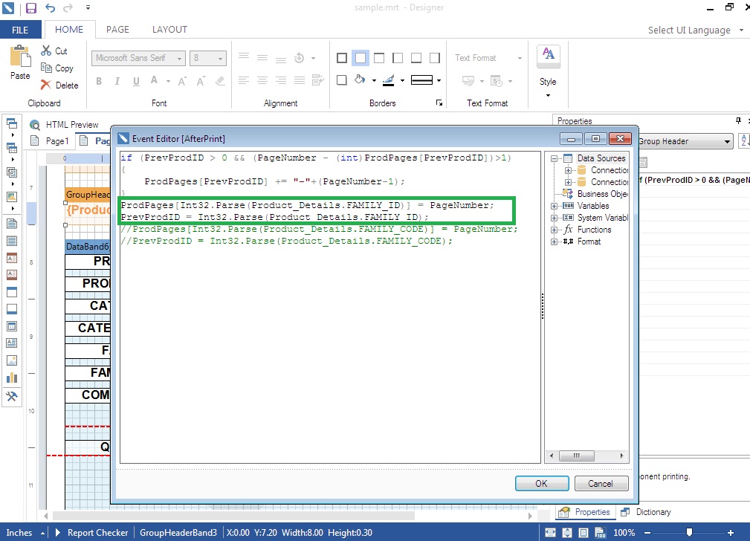Viewport: 750px width, 541px height.
Task: Switch to the HOME ribbon tab
Action: click(x=69, y=30)
